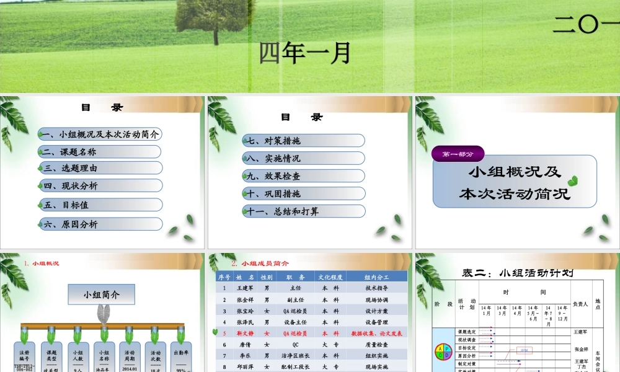Click the gray feather icon below the "小组简介" box
The image size is (620, 372).
tap(104, 314)
